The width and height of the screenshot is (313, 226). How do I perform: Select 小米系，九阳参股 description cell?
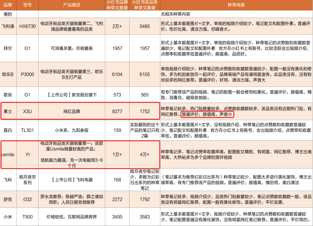(72, 130)
